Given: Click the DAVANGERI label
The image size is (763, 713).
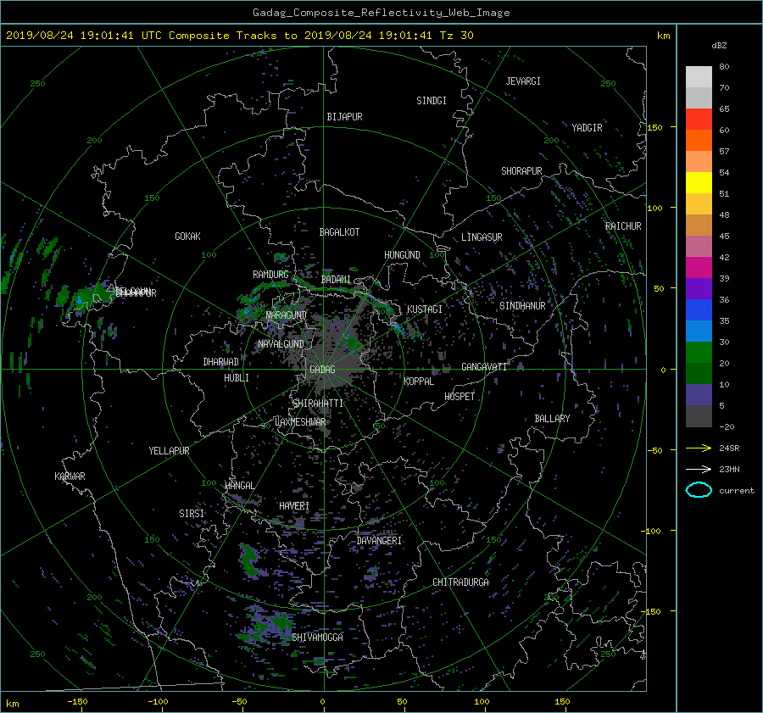Looking at the screenshot, I should click(x=379, y=541).
